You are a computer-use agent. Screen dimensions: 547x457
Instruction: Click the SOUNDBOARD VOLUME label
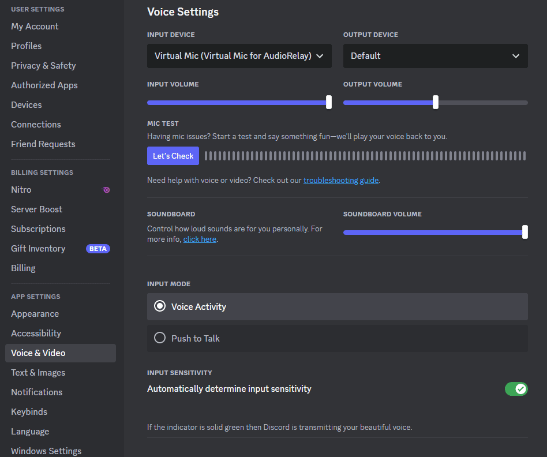click(383, 214)
